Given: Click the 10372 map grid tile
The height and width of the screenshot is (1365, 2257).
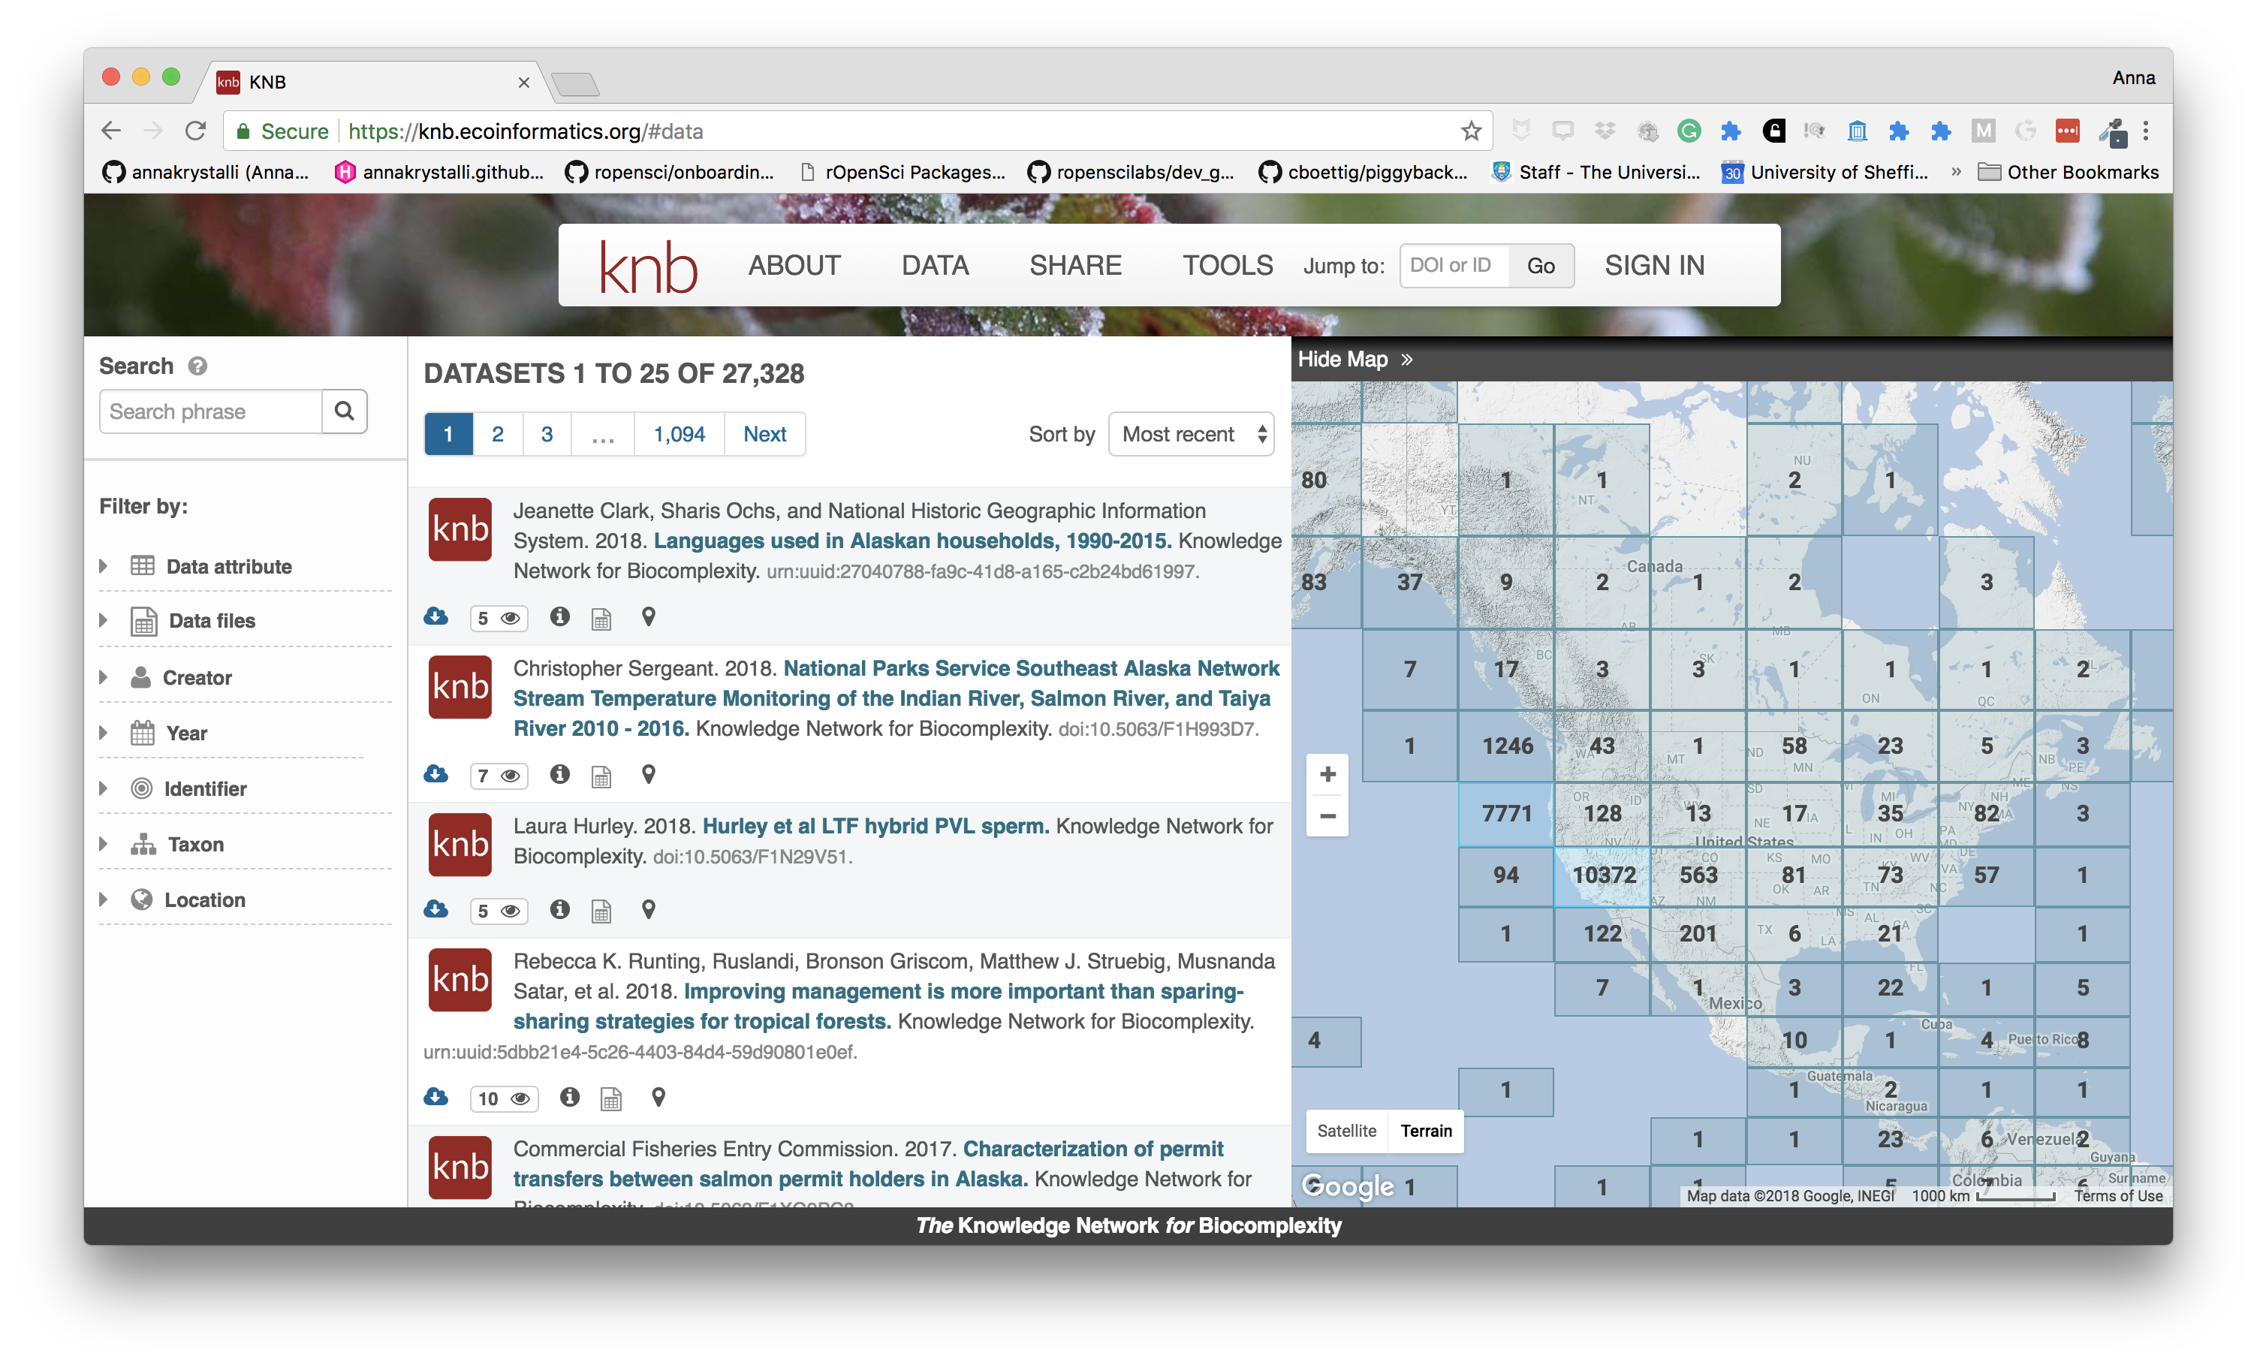Looking at the screenshot, I should point(1603,875).
